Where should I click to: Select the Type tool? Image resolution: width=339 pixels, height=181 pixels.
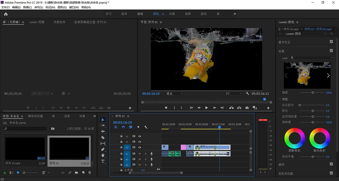(103, 161)
